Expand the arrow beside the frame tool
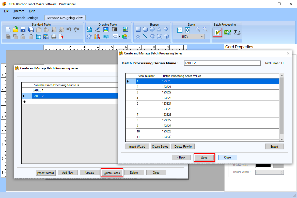This screenshot has width=297, height=198. click(x=119, y=37)
